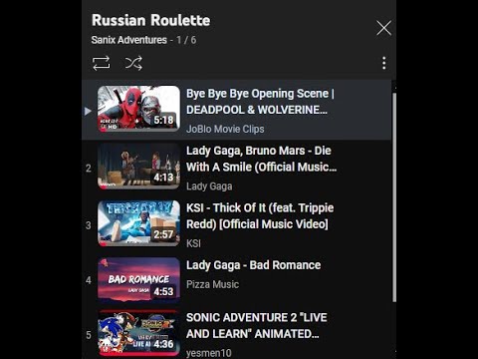This screenshot has height=359, width=478.
Task: Open KSI Thick Of It thumbnail
Action: (x=138, y=223)
